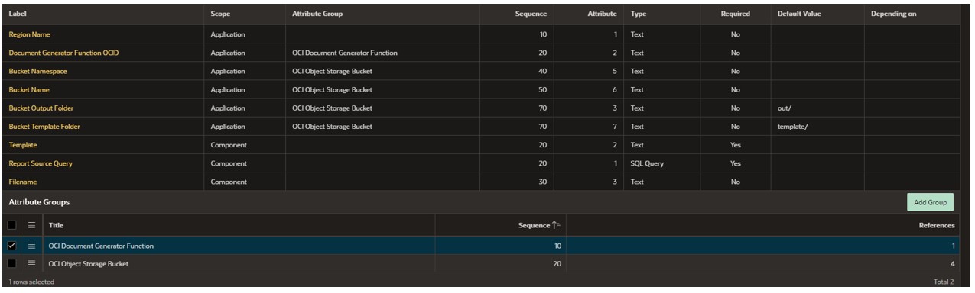The image size is (975, 293).
Task: Click the Bucket Template Folder link
Action: pos(44,127)
